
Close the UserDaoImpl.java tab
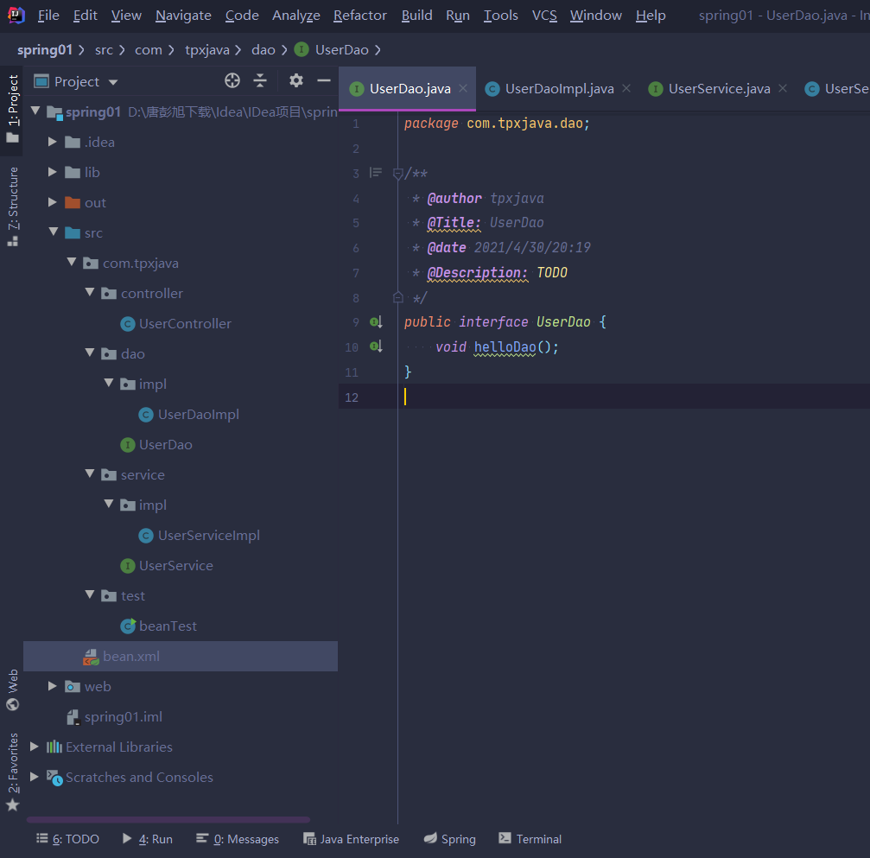click(x=626, y=88)
